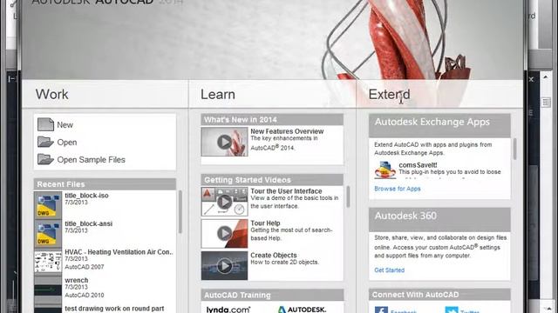Screen dimensions: 558x313
Task: Select the Open text label
Action: [67, 143]
